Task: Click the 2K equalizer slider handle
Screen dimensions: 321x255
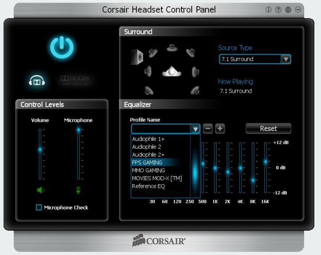Action: click(228, 172)
